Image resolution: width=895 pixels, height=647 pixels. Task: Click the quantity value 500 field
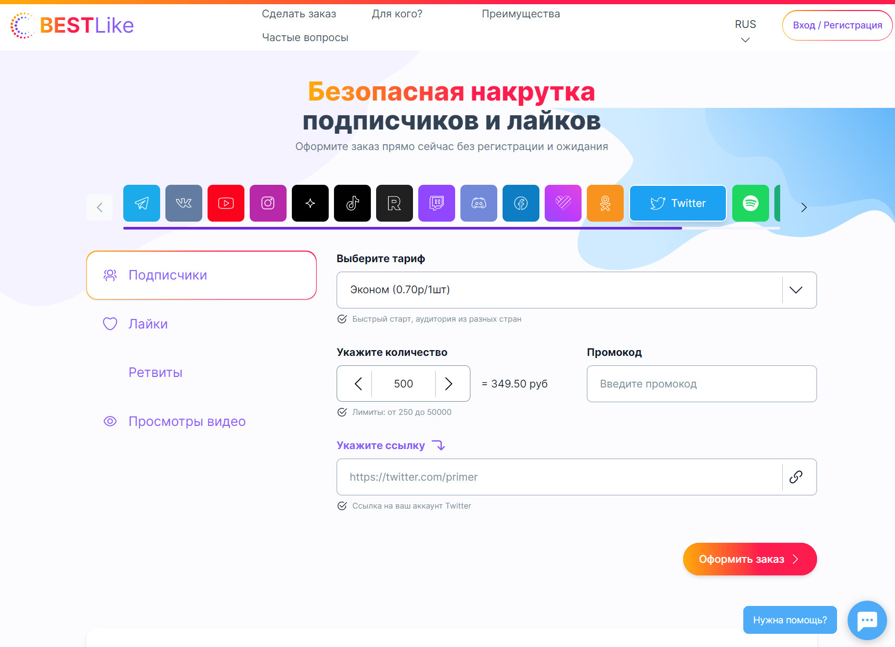[404, 384]
